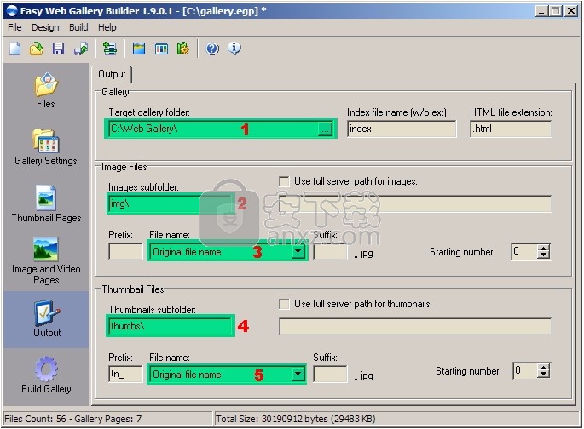Viewport: 584px width, 429px height.
Task: Expand the thumbnail File name dropdown
Action: [x=298, y=374]
